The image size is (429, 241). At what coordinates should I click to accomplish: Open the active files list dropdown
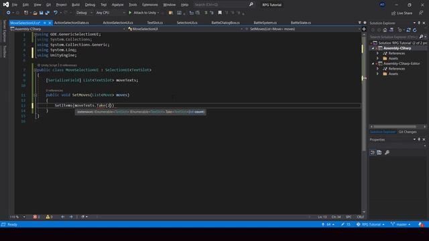tap(359, 23)
